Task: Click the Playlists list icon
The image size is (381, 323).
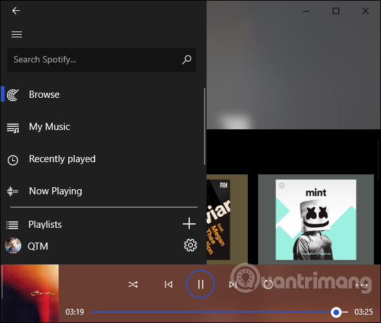Action: [12, 225]
